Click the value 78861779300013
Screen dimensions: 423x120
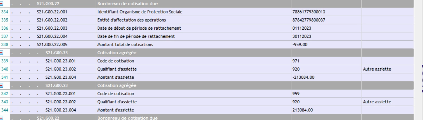(x=308, y=12)
